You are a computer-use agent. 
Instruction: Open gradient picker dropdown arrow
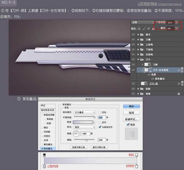point(94,122)
